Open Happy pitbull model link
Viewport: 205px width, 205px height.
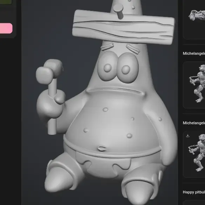click(194, 192)
